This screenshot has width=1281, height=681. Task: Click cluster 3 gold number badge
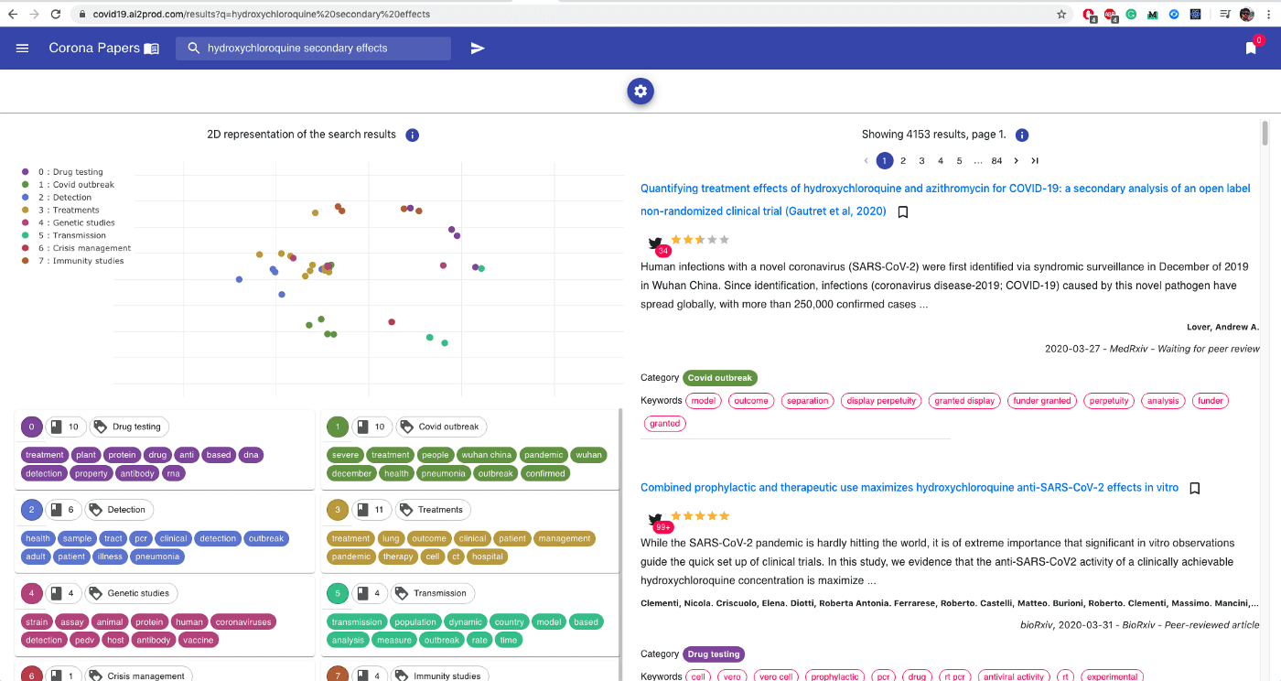pos(338,510)
